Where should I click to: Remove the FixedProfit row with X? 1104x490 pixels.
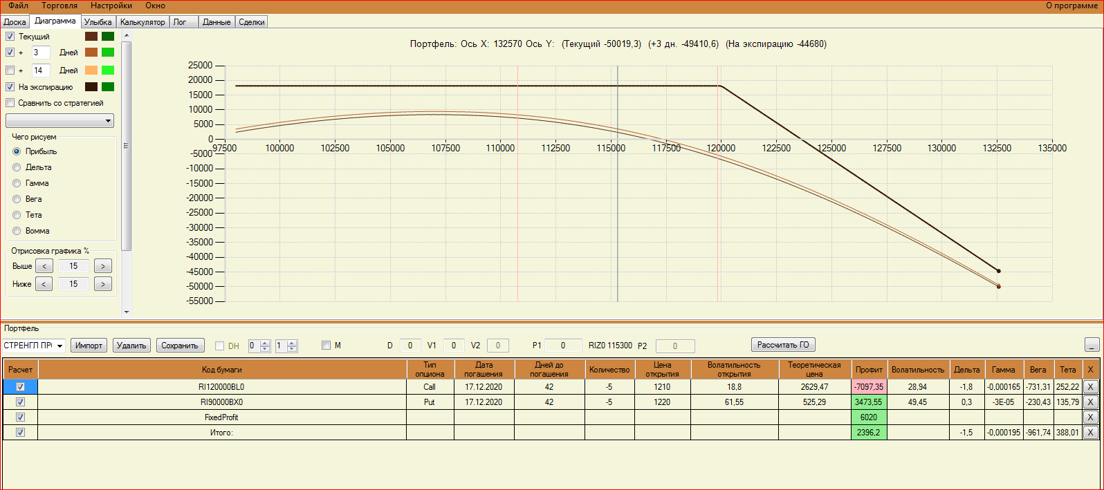1090,417
